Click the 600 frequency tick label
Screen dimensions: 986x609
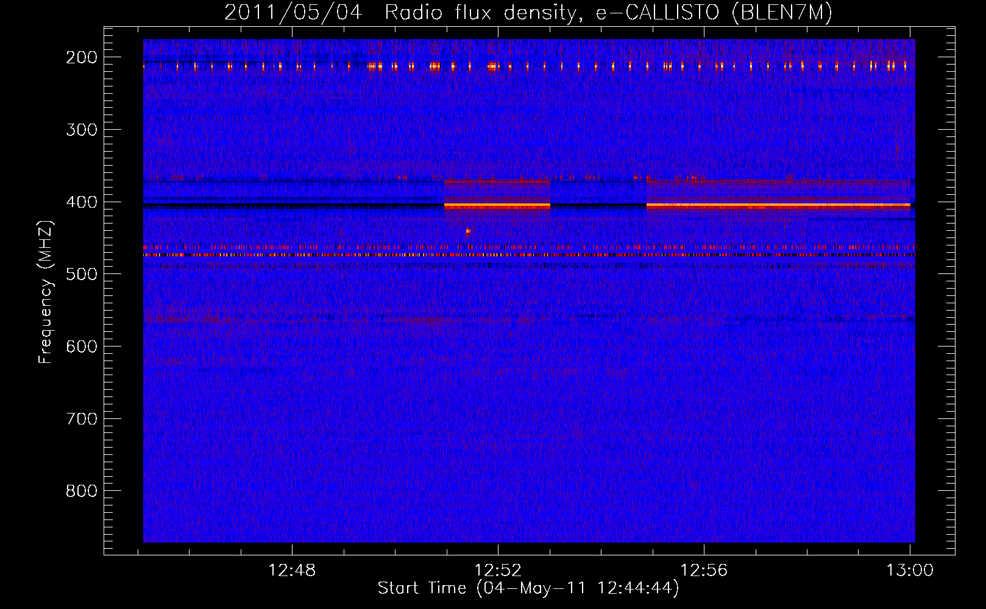82,347
